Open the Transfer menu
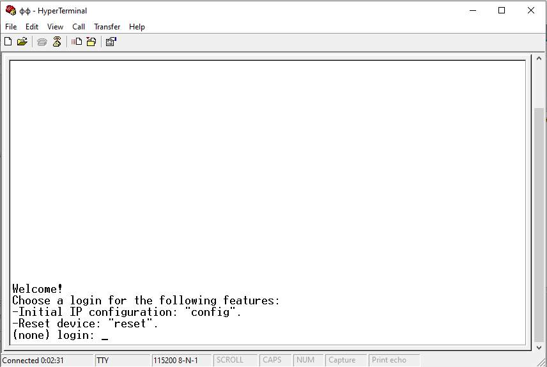 107,27
